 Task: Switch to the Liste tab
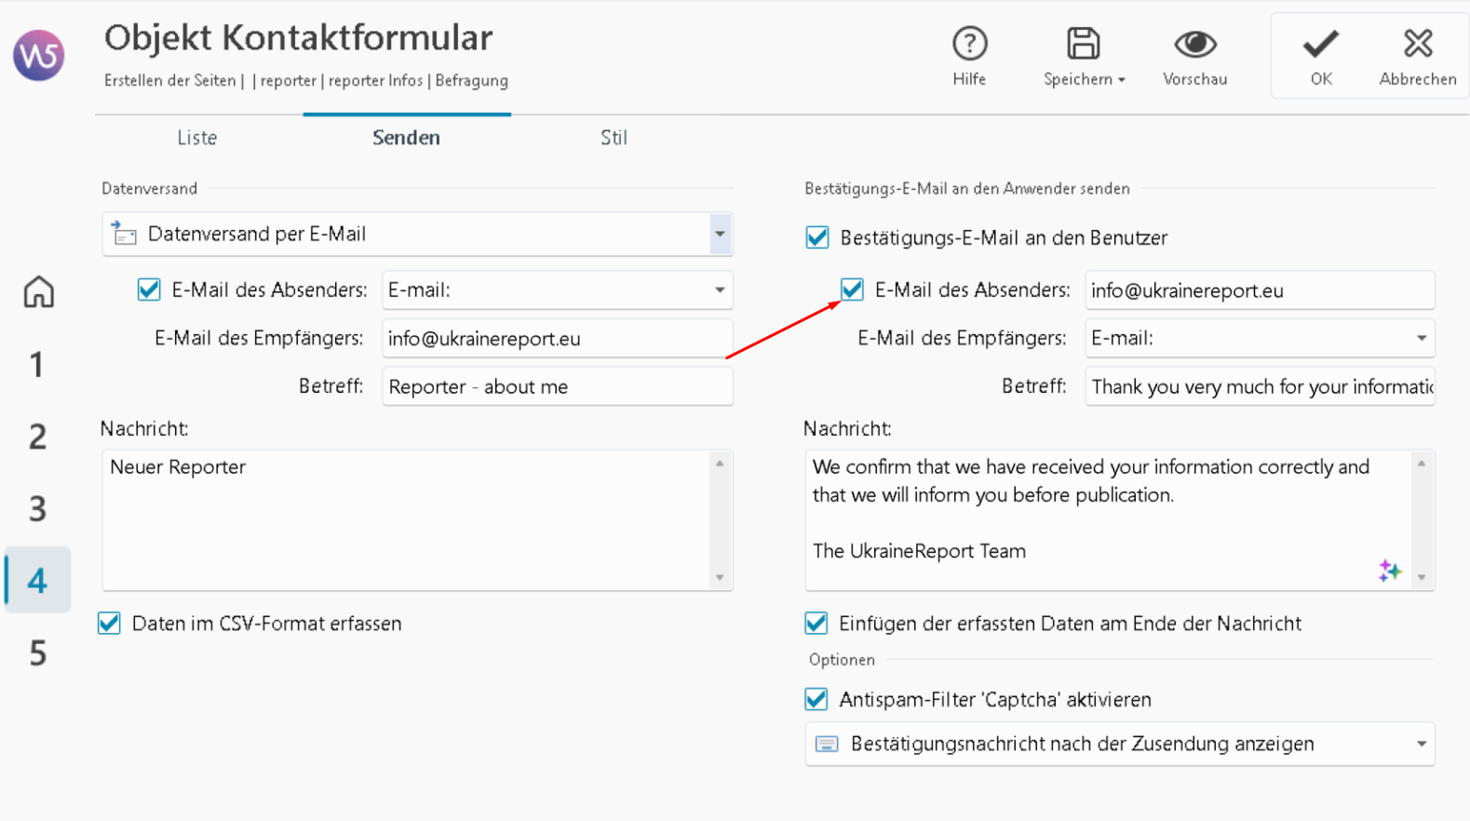click(x=196, y=138)
